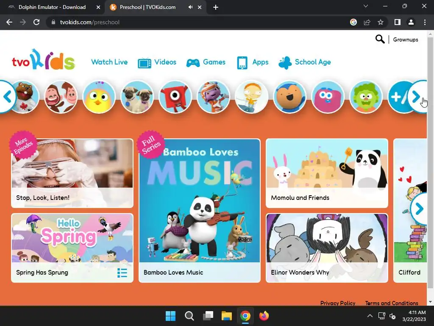434x326 pixels.
Task: Open Watch Live menu item
Action: click(x=109, y=62)
